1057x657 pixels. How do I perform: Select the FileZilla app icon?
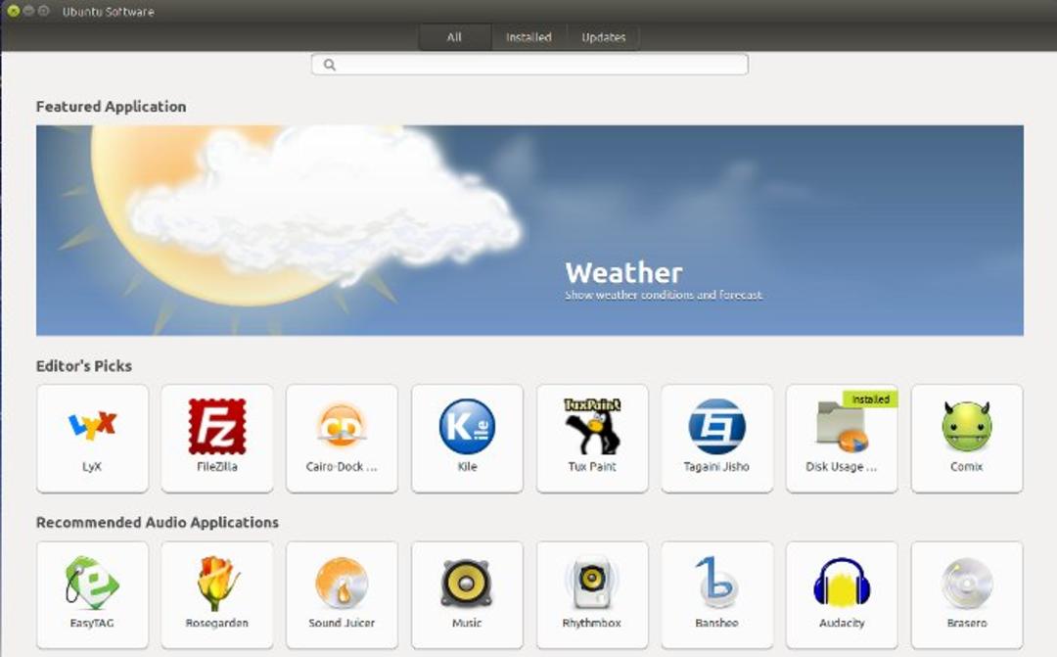(x=217, y=426)
